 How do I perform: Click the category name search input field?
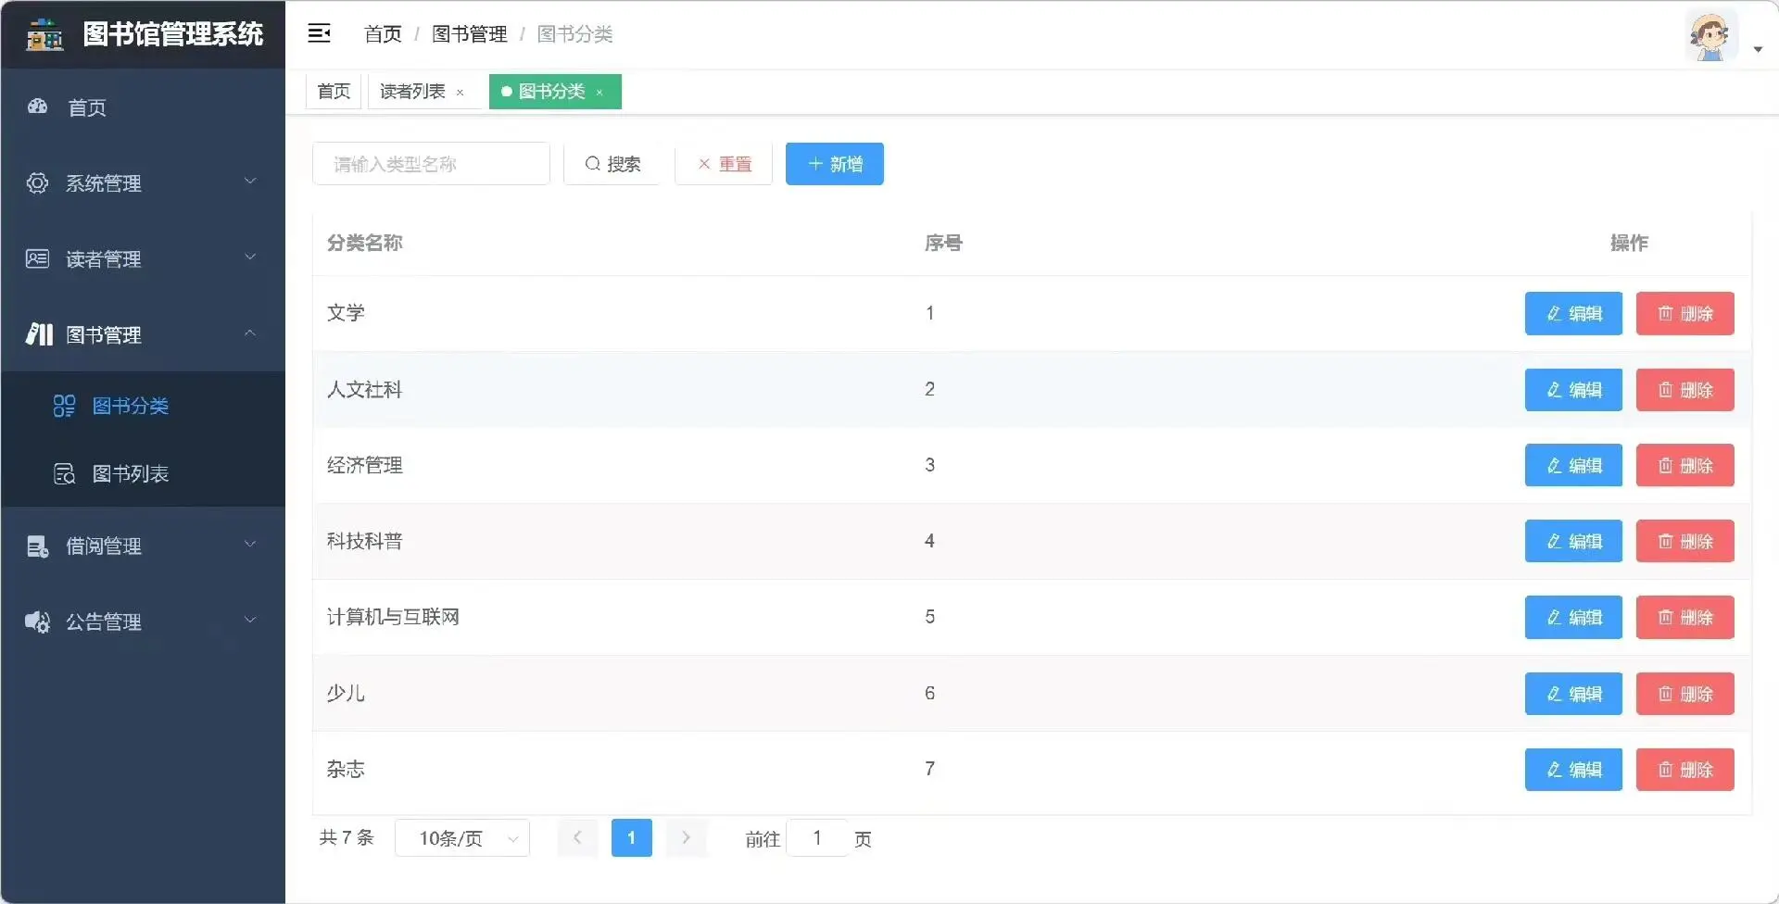pos(431,163)
